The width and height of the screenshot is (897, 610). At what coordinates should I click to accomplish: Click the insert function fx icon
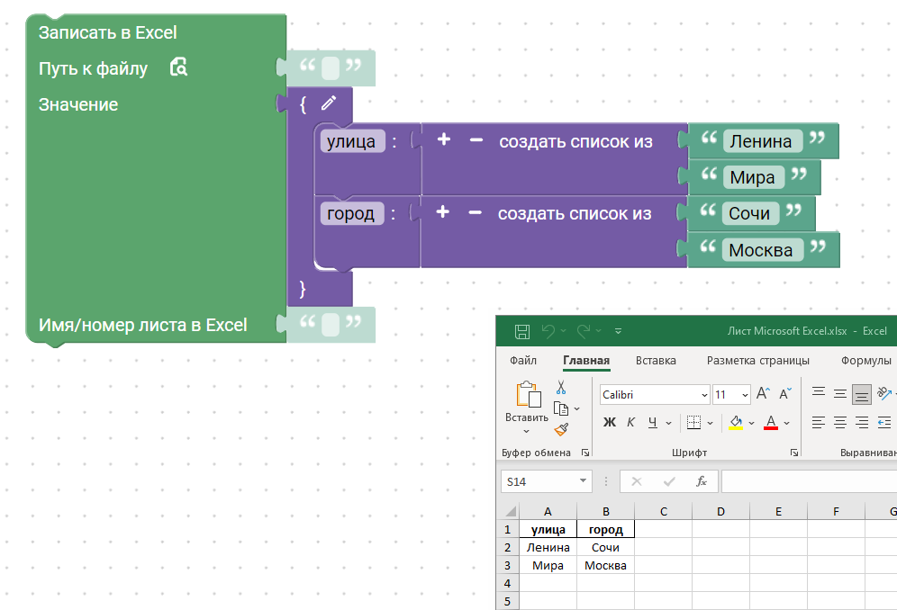click(x=702, y=481)
